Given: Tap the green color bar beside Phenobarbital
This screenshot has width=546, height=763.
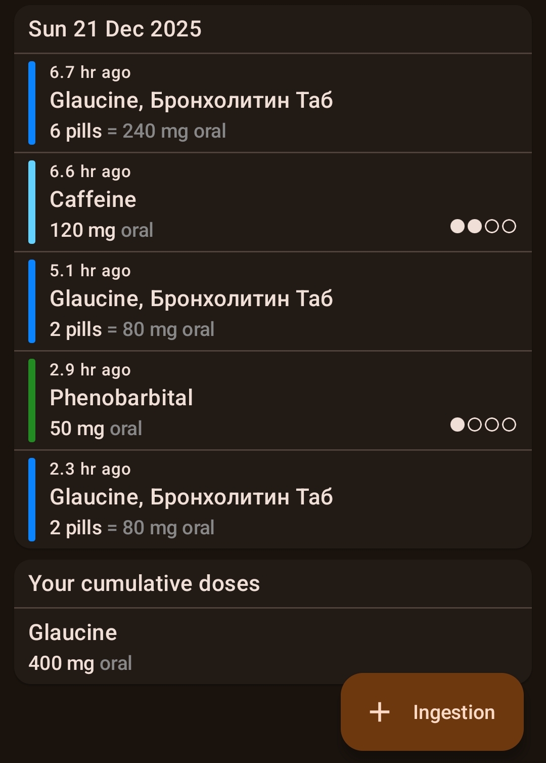Looking at the screenshot, I should [x=32, y=400].
